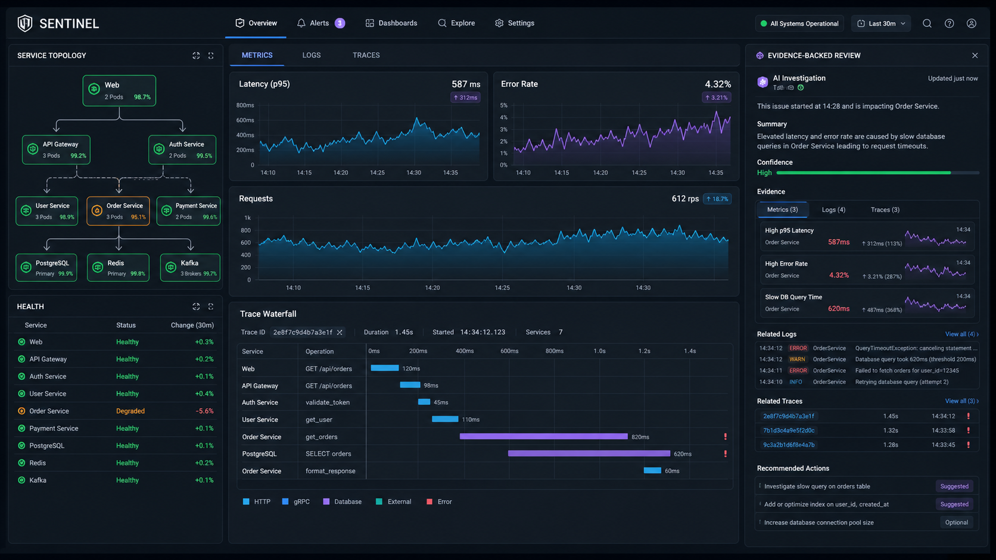The width and height of the screenshot is (996, 560).
Task: Open the Last 30m time range dropdown
Action: pyautogui.click(x=881, y=23)
